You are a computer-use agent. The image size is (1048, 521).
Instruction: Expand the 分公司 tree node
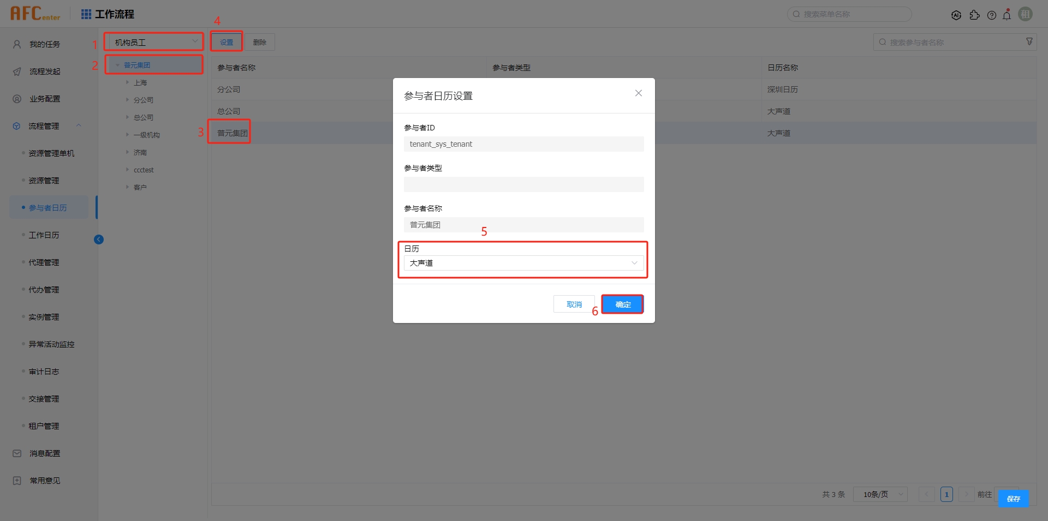[x=127, y=100]
